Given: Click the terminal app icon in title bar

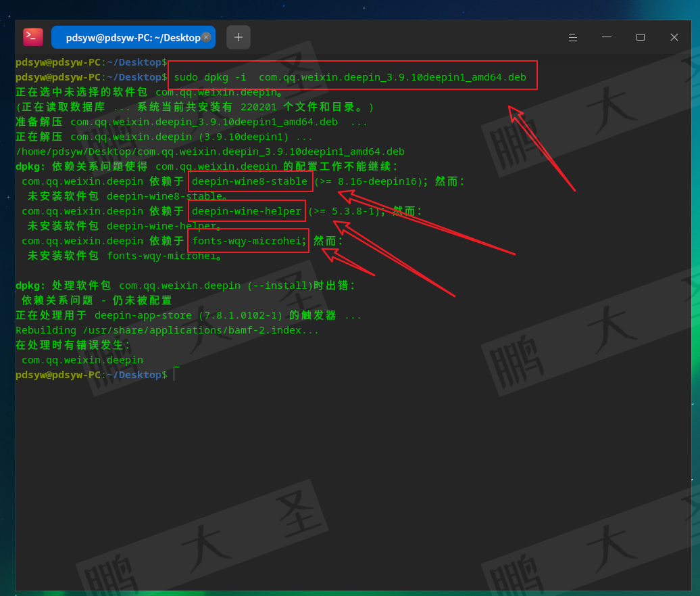Looking at the screenshot, I should point(32,37).
